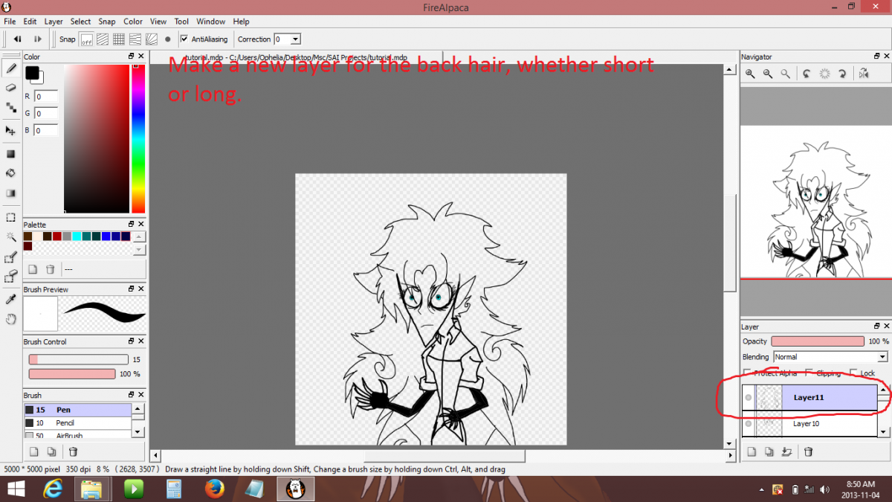Open the Select menu
The height and width of the screenshot is (502, 892).
coord(80,22)
